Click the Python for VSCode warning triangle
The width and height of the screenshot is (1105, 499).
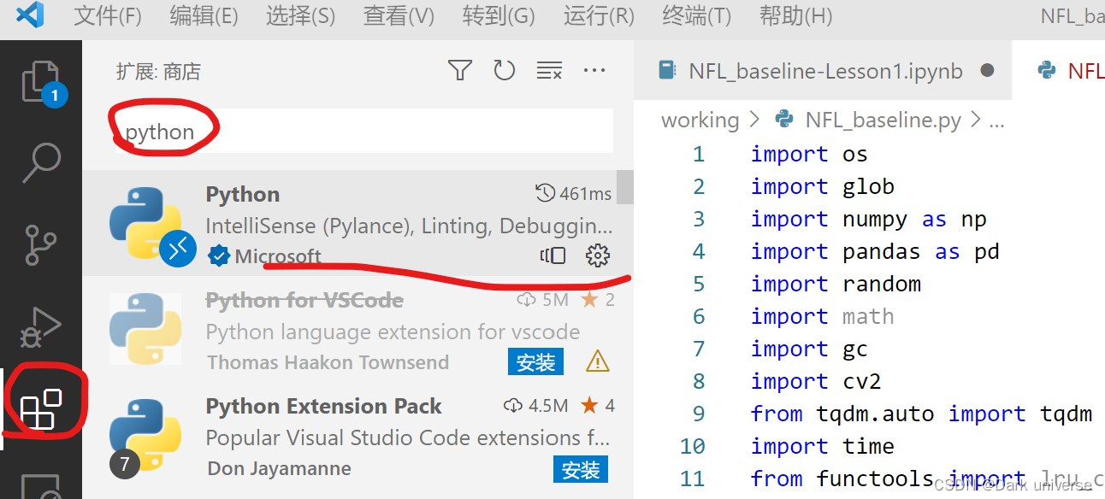click(x=598, y=362)
